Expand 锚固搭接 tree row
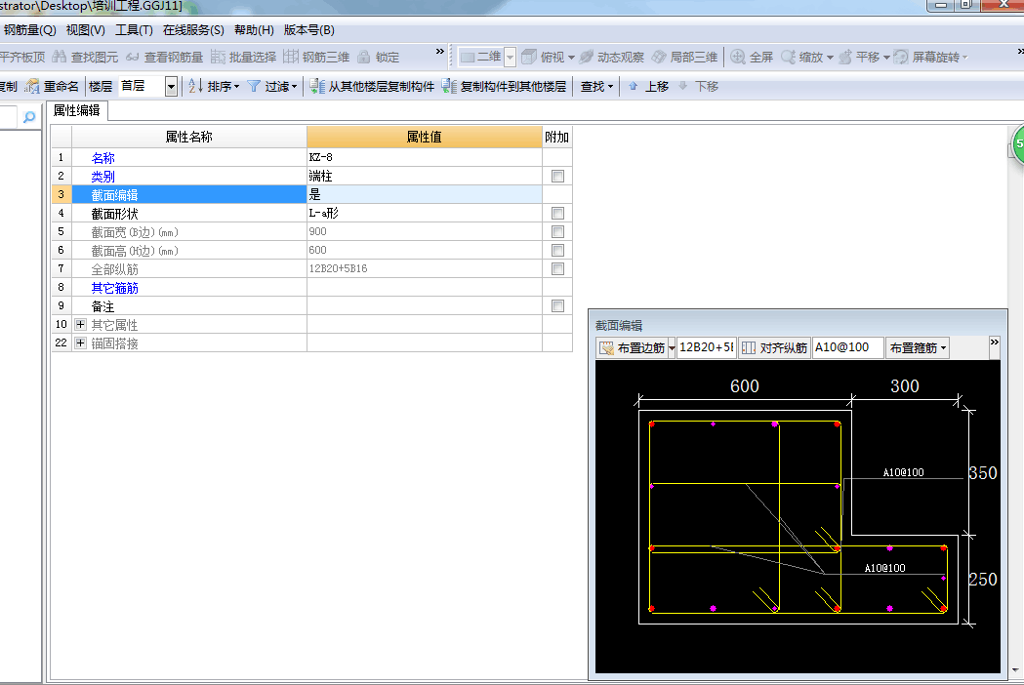The image size is (1024, 685). pyautogui.click(x=80, y=342)
